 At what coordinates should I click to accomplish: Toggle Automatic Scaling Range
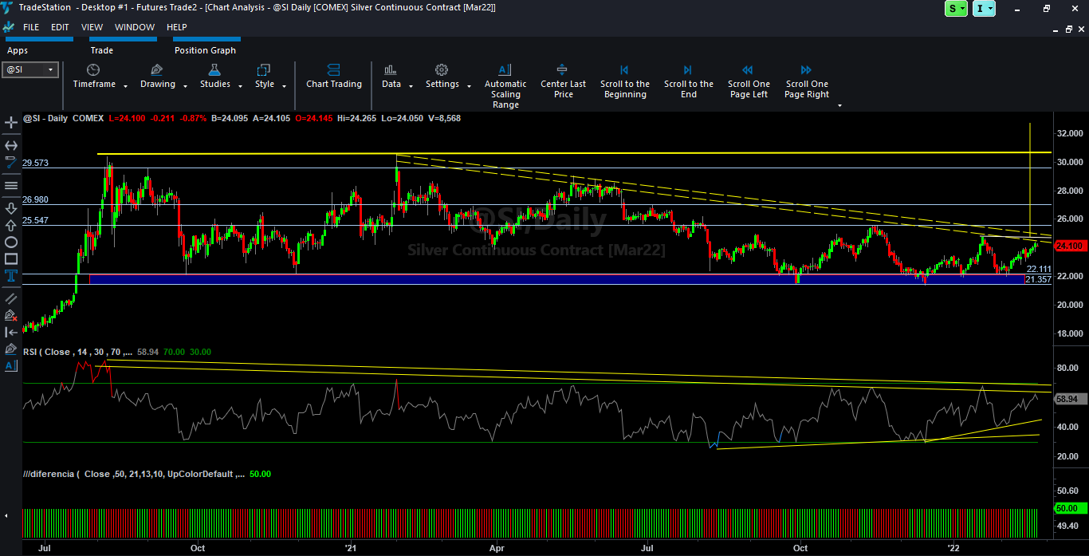point(505,88)
